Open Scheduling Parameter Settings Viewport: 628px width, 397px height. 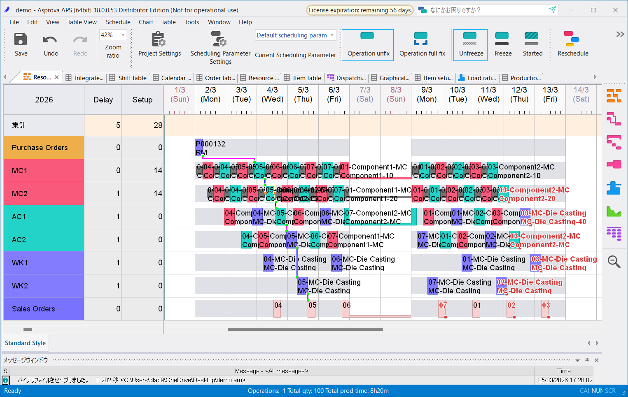[220, 40]
